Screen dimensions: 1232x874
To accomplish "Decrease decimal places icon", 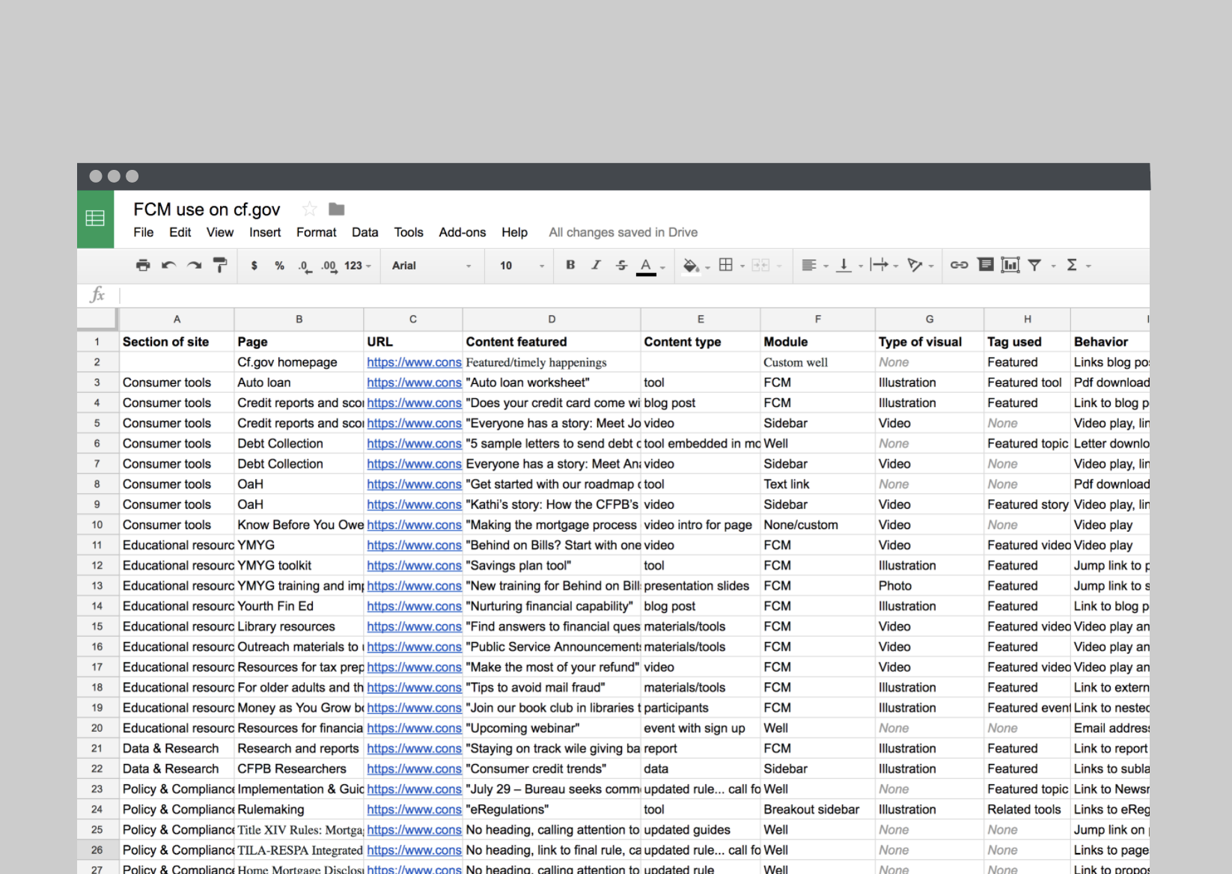I will [305, 266].
